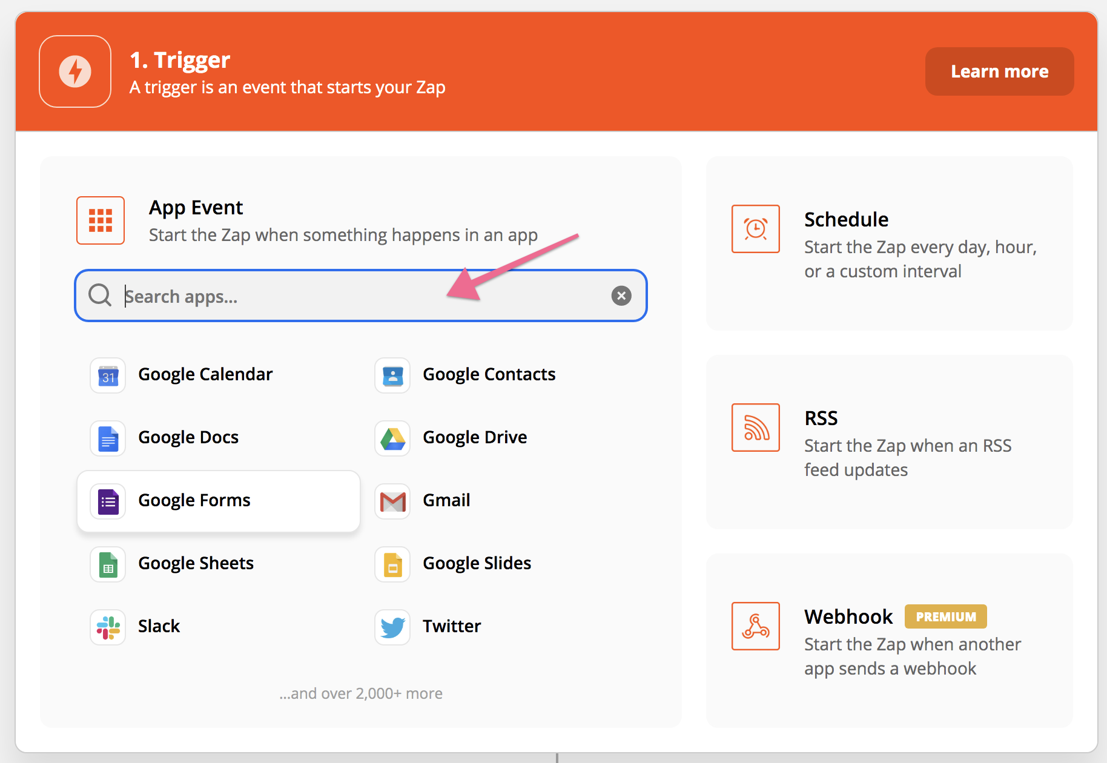
Task: Choose the Slack label
Action: click(x=159, y=626)
